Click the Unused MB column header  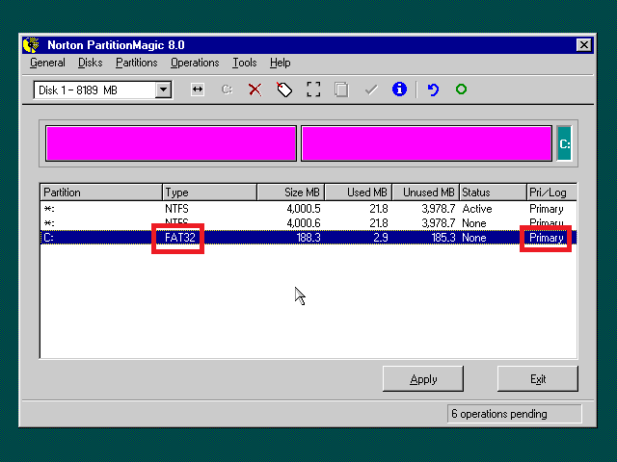pos(426,192)
